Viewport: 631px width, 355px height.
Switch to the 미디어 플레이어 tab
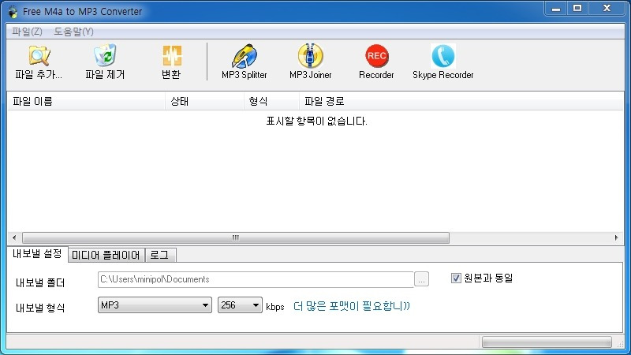pyautogui.click(x=106, y=255)
